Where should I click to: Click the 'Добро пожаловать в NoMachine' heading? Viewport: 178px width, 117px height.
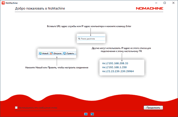pyautogui.click(x=40, y=9)
